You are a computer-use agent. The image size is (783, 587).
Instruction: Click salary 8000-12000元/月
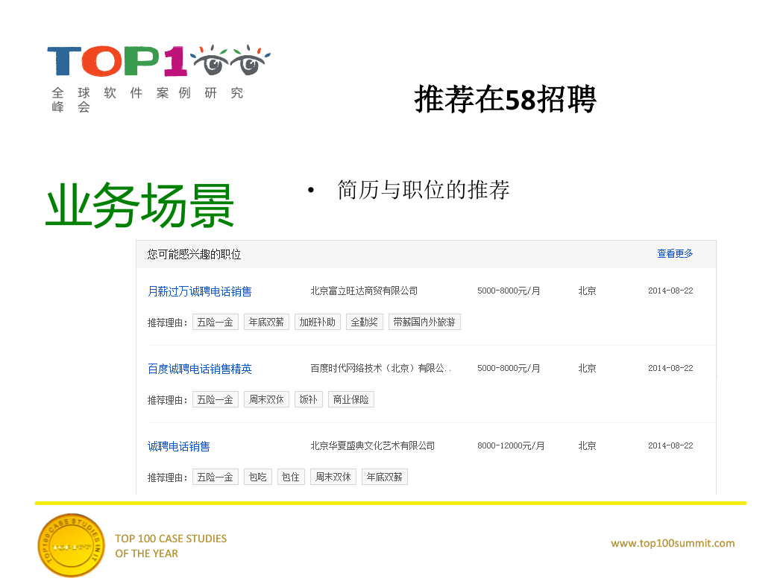pyautogui.click(x=511, y=446)
